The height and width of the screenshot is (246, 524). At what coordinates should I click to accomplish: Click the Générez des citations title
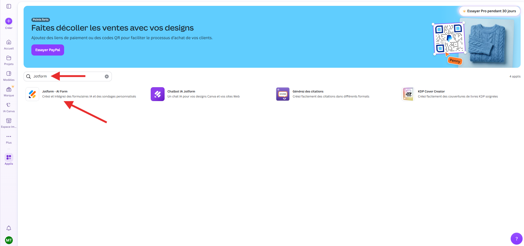tap(308, 91)
